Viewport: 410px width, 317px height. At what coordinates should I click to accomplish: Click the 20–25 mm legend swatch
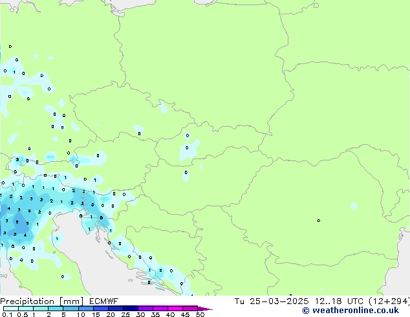115,309
